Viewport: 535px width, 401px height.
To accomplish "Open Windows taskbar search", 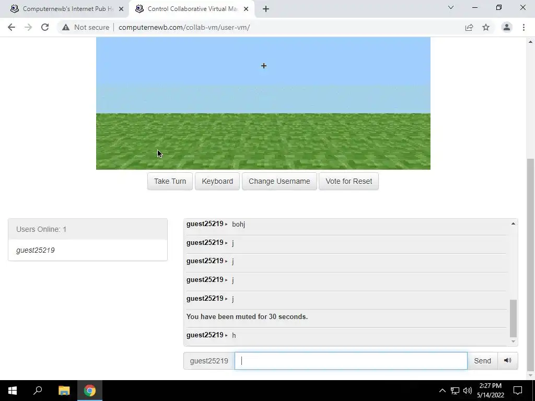I will coord(38,391).
